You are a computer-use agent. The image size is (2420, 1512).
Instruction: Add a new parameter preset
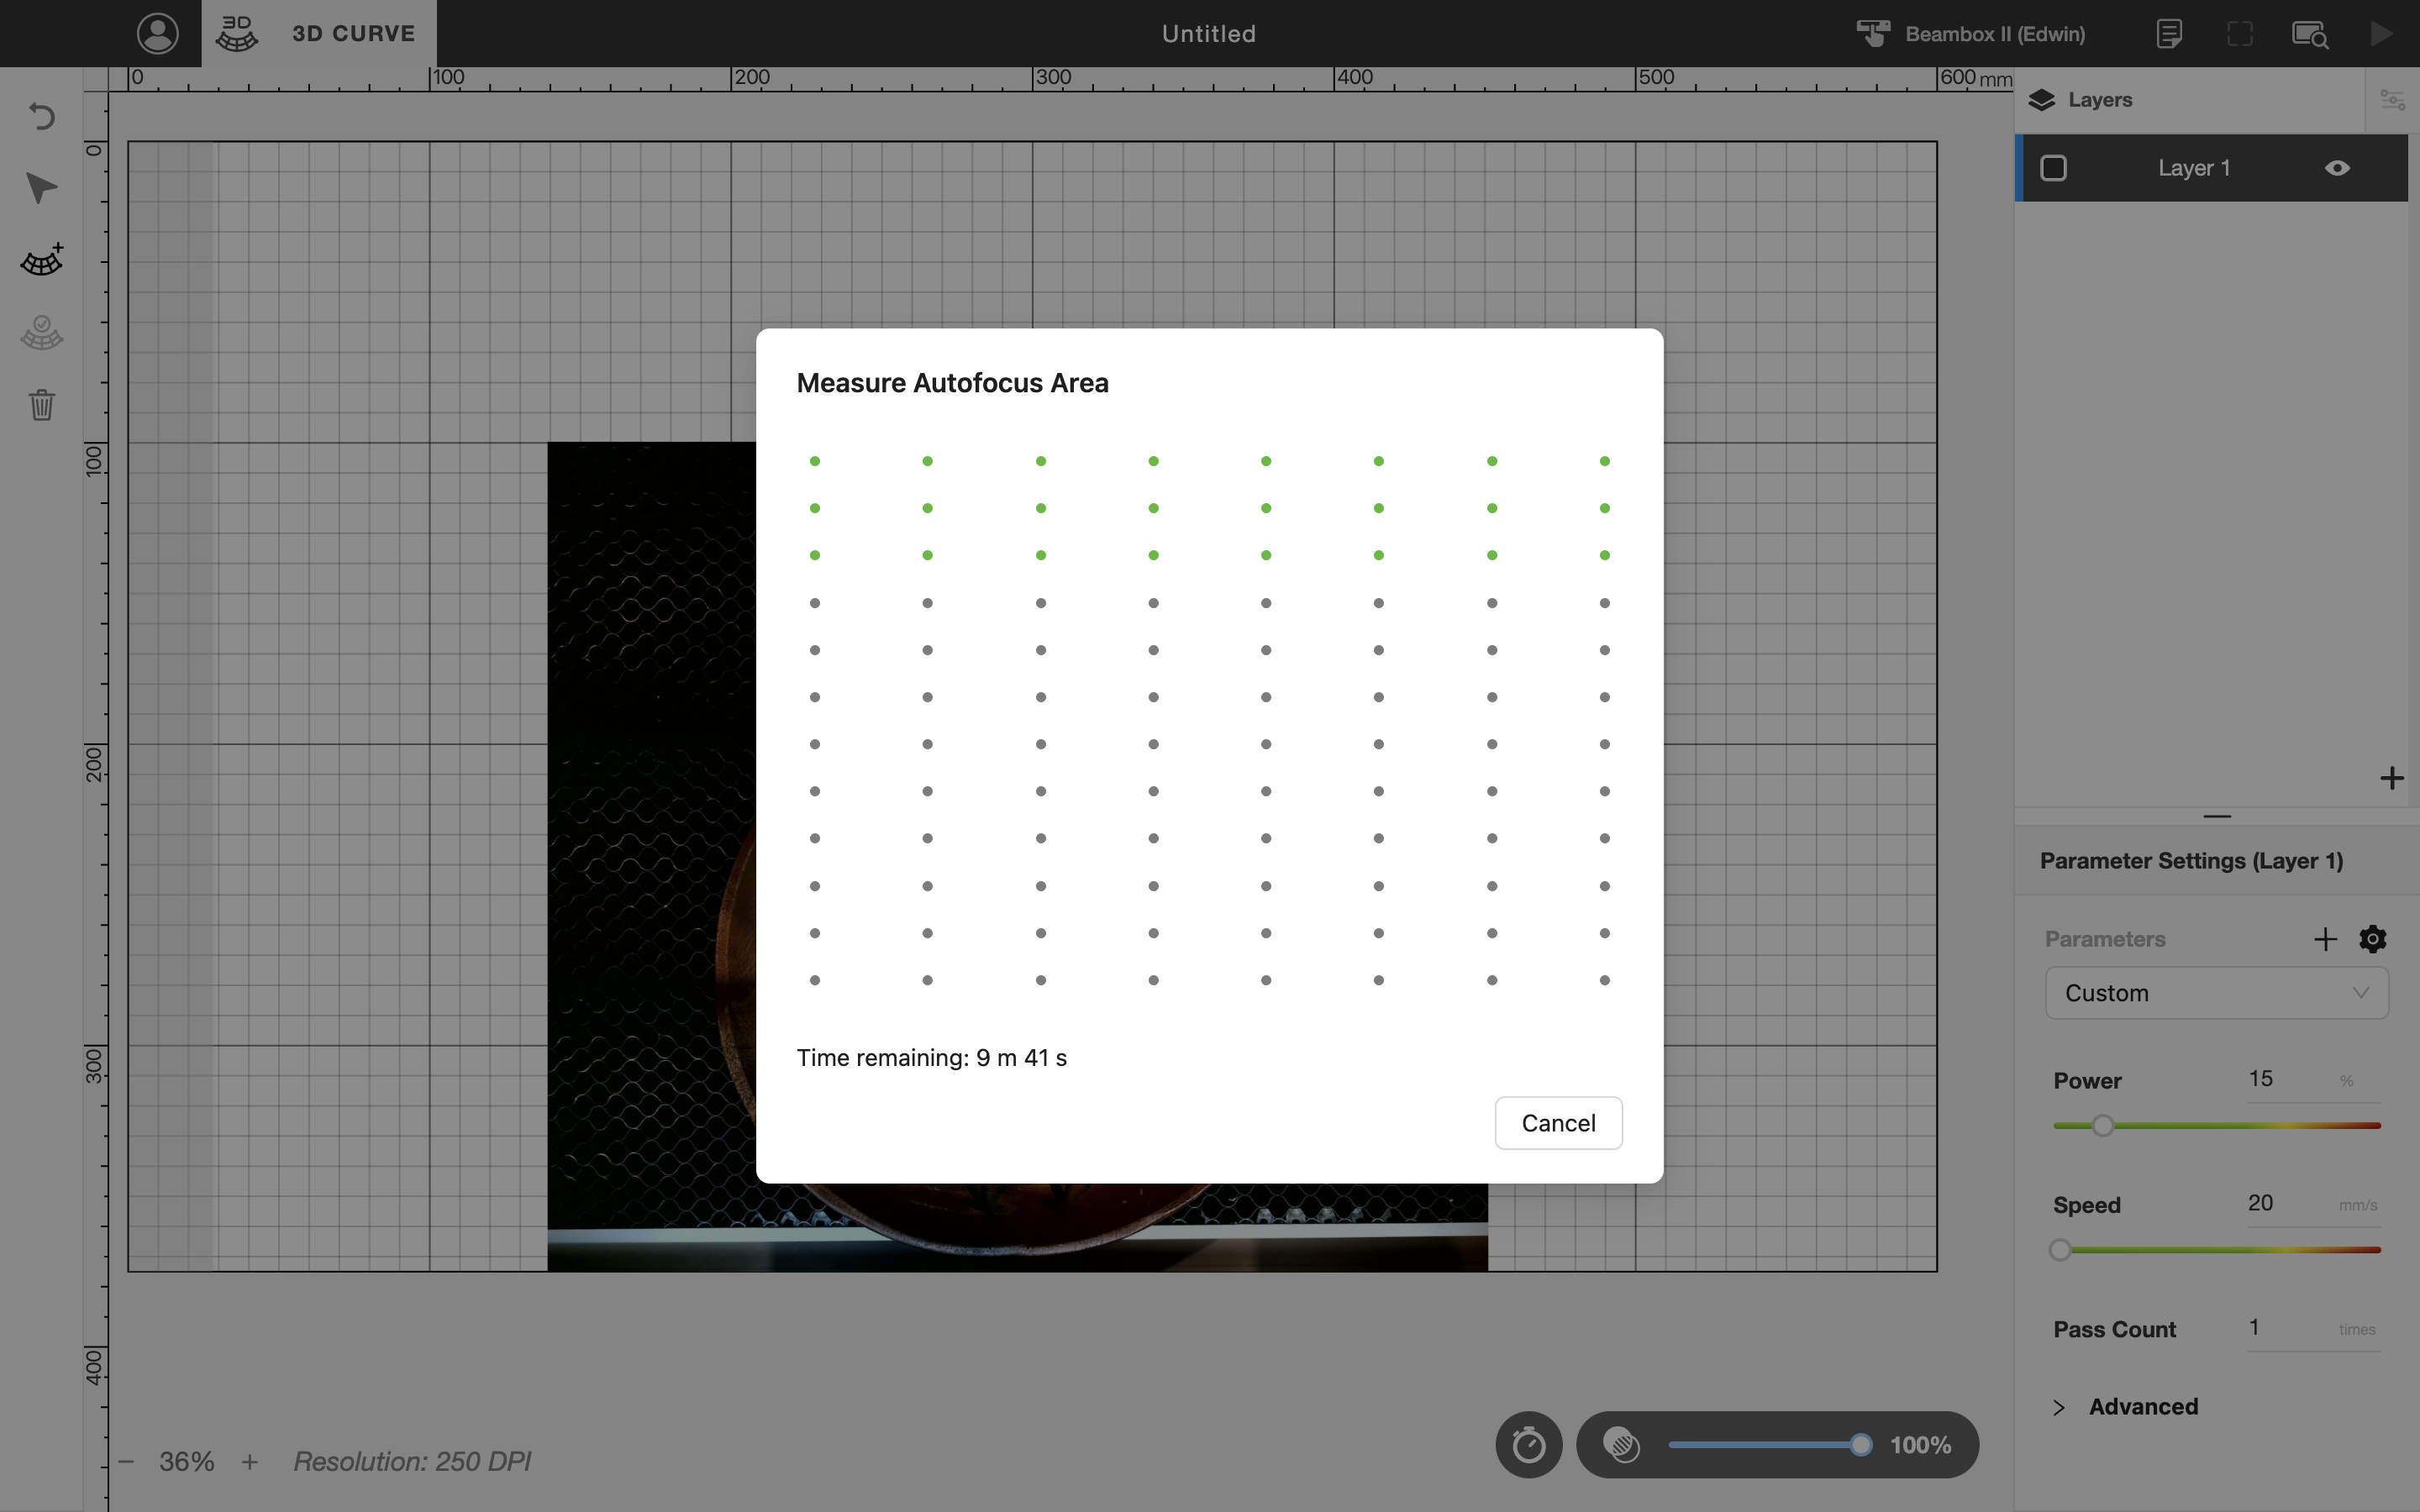coord(2325,939)
